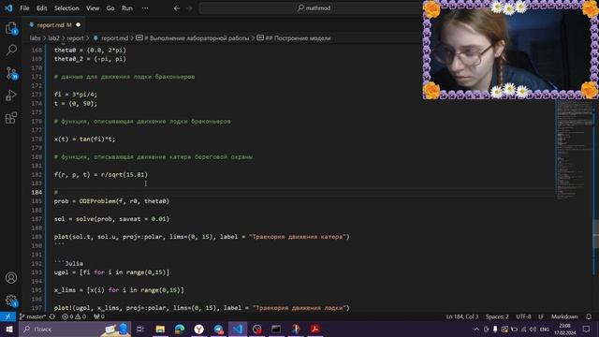599x337 pixels.
Task: Select the report.md editor tab
Action: pyautogui.click(x=54, y=25)
